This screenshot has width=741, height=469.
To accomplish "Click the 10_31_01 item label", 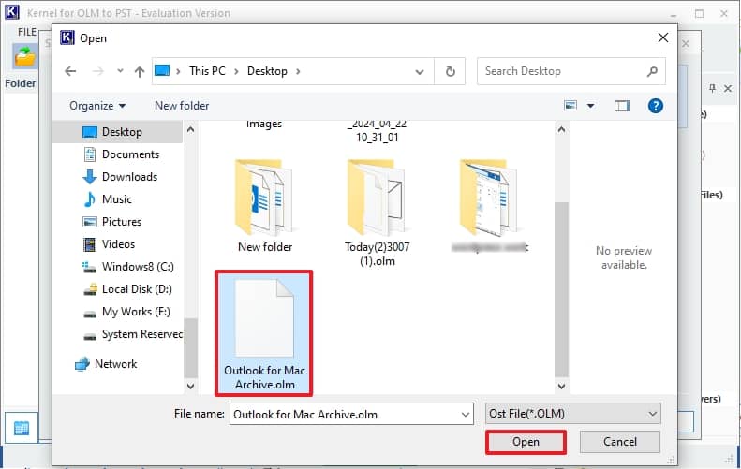I will [x=378, y=138].
